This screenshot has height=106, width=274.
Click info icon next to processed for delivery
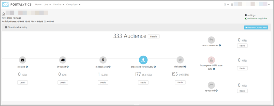coord(155,67)
